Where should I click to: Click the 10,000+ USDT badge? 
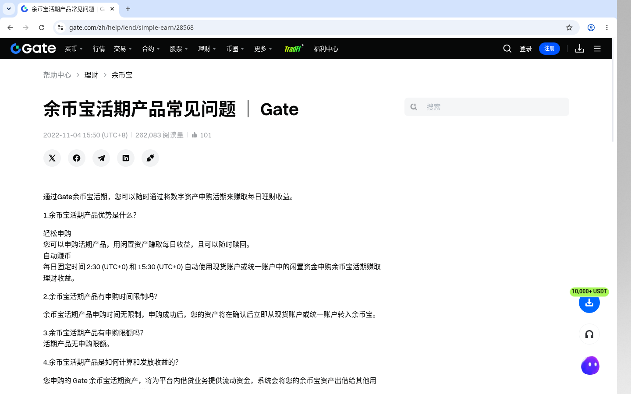(589, 292)
